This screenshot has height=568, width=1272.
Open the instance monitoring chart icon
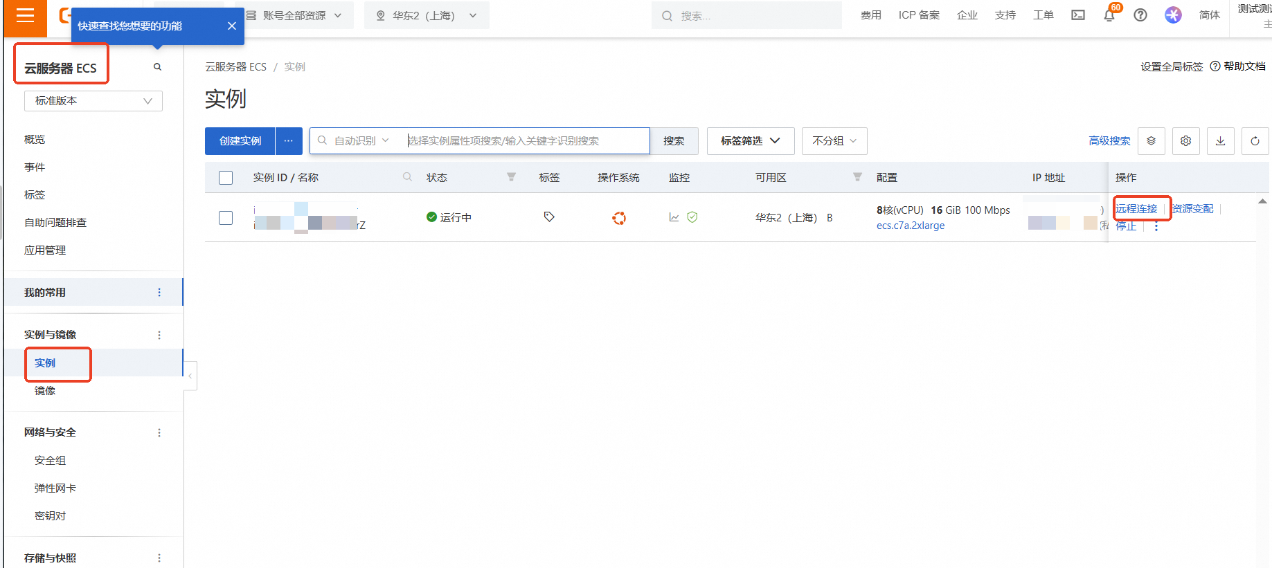click(674, 217)
